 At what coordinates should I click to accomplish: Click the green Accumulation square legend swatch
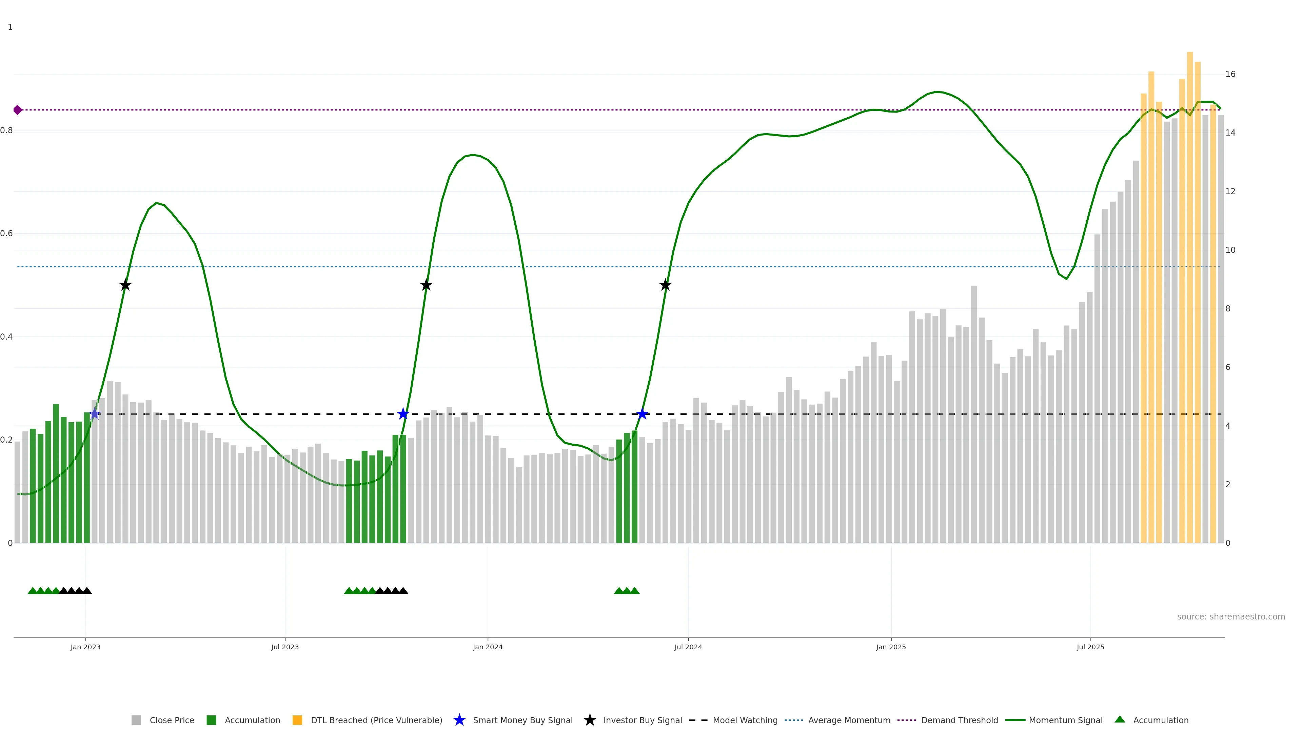point(211,720)
